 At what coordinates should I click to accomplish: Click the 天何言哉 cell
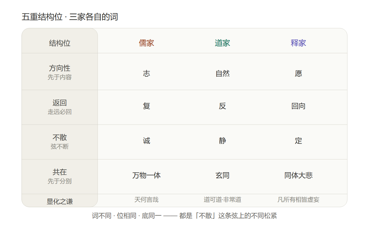147,200
